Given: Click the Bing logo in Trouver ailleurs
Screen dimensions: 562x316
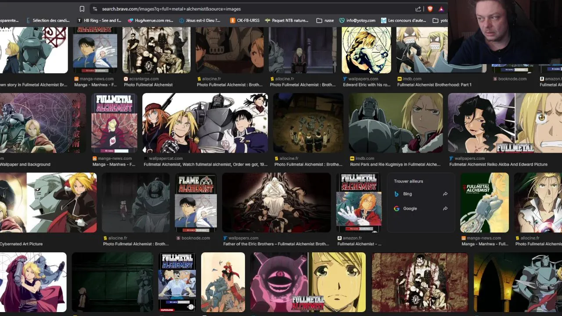Looking at the screenshot, I should pos(396,194).
